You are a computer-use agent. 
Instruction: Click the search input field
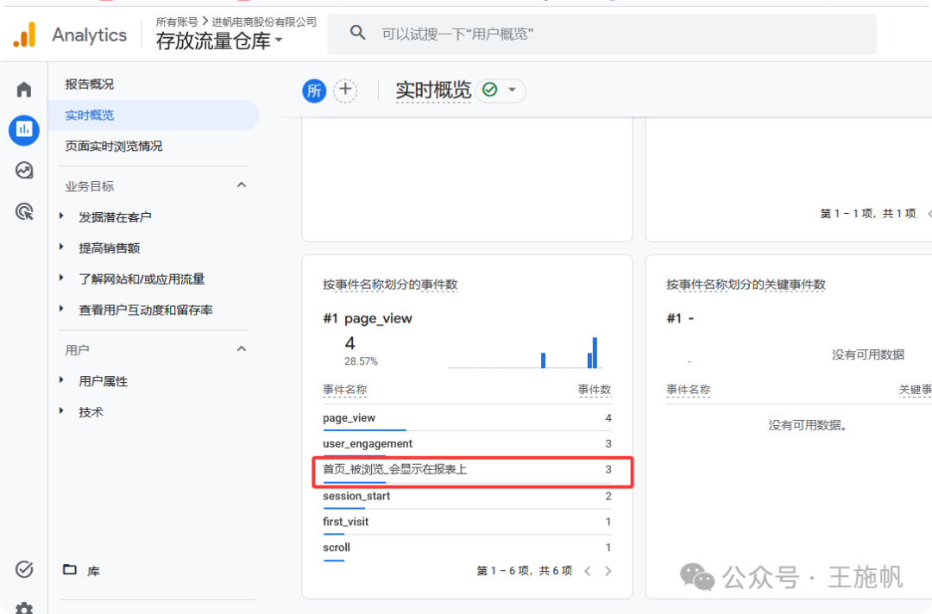pos(601,34)
